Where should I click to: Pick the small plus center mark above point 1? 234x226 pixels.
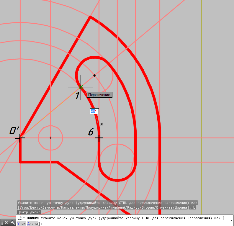pos(94,76)
